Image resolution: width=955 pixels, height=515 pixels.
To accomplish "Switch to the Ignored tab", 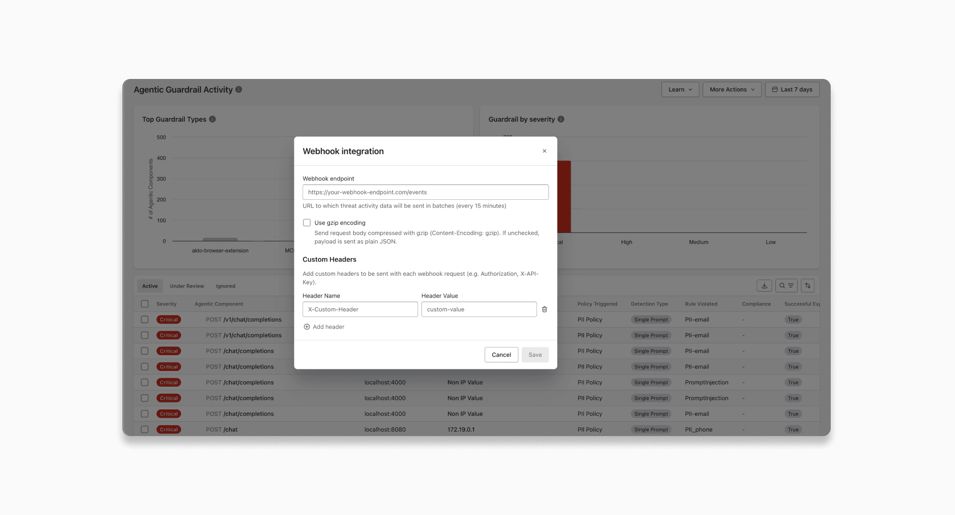I will click(225, 286).
